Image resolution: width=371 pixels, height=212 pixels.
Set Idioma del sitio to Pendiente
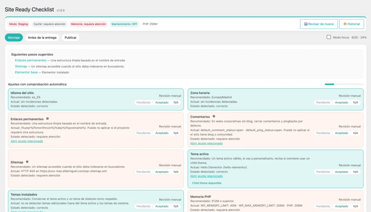click(143, 102)
